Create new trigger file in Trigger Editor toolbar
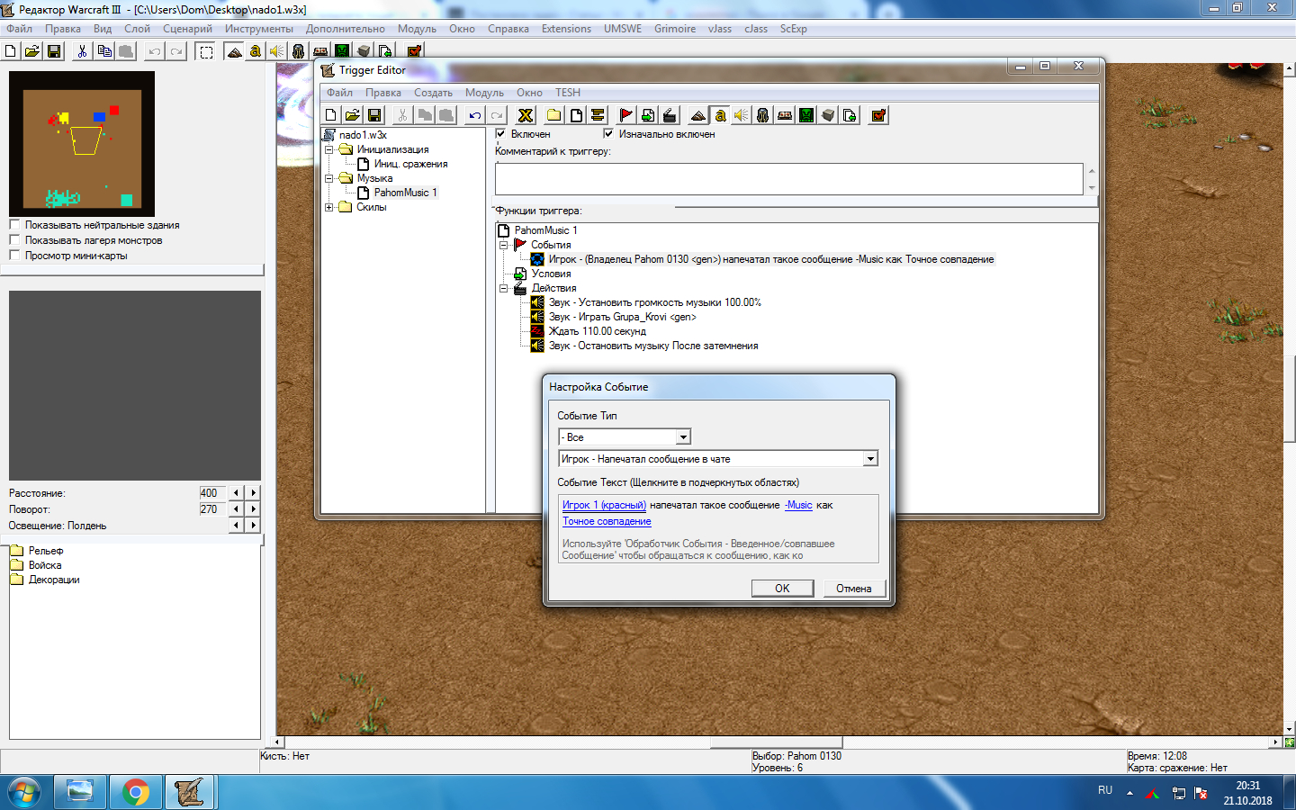 [331, 115]
